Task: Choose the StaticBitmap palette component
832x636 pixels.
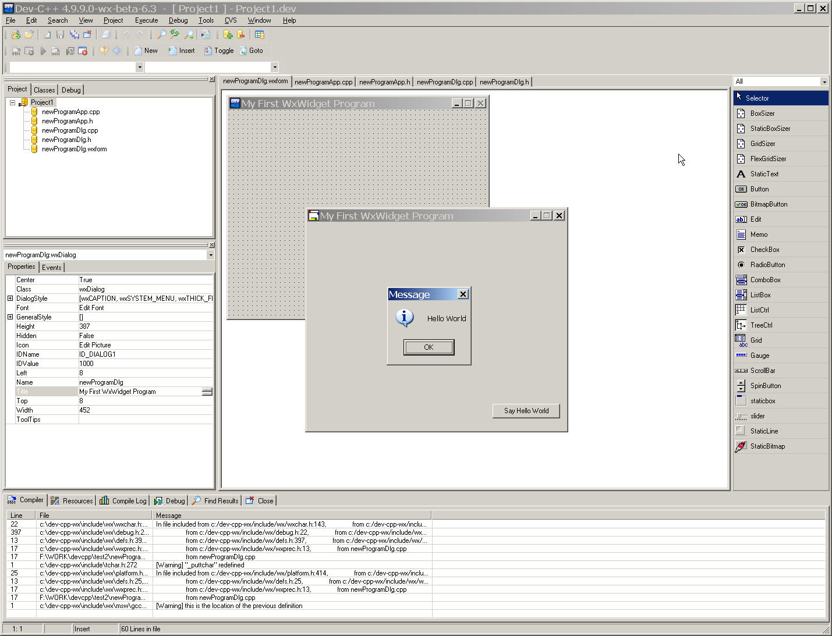Action: (767, 446)
